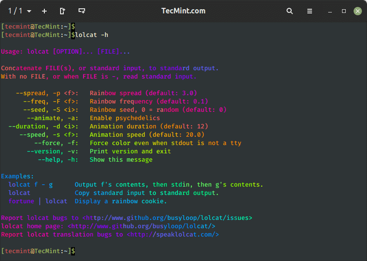Click the 'fortune | lolcat' example

click(x=38, y=201)
